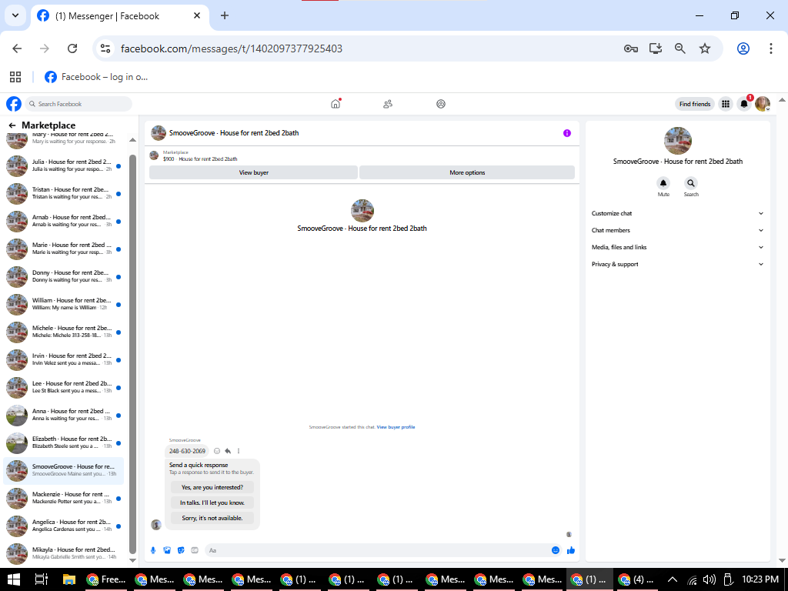This screenshot has width=788, height=591.
Task: Open Arnab's House for rent conversation
Action: (x=63, y=221)
